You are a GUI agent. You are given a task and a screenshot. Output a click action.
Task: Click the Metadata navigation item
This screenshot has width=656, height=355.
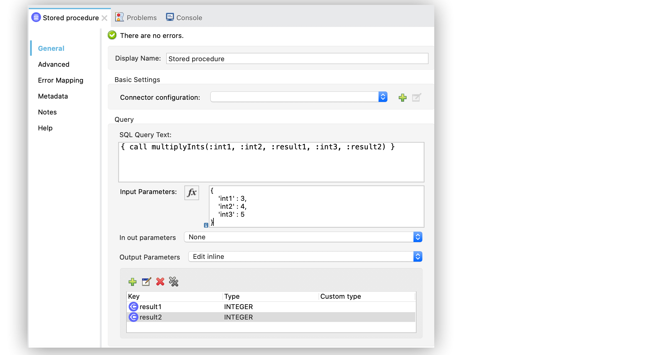[52, 96]
